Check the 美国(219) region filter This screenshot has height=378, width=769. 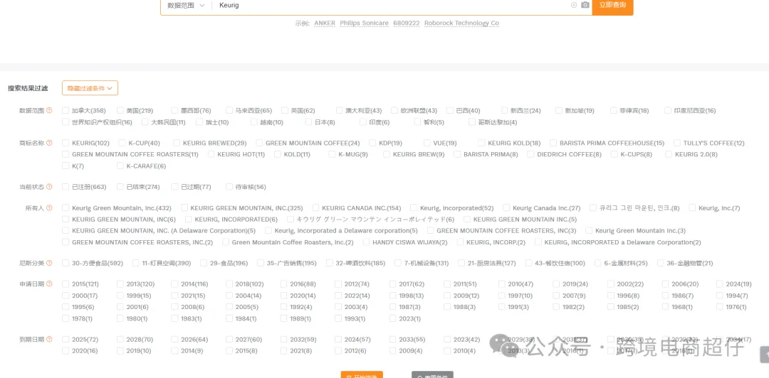(x=120, y=111)
